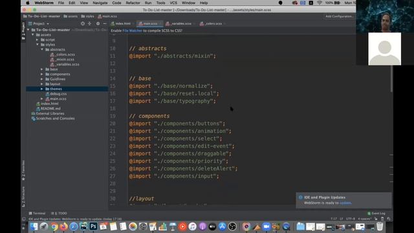
Task: Collapse the assets folder arrow
Action: [x=33, y=35]
